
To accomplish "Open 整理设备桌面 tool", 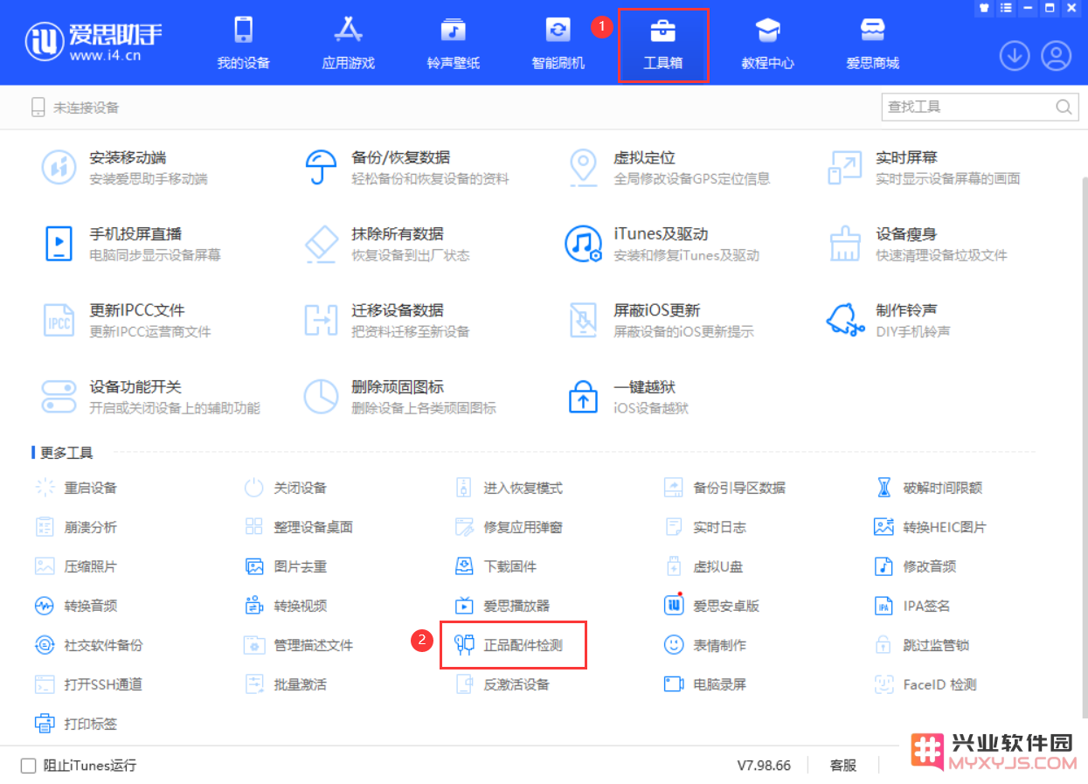I will click(299, 527).
